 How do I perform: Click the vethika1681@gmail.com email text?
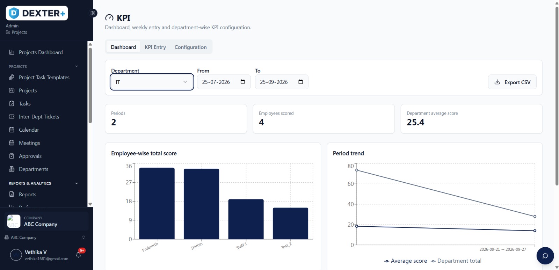point(46,259)
